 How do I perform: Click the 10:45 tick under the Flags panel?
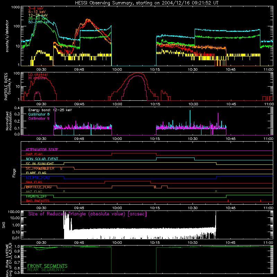231,208
